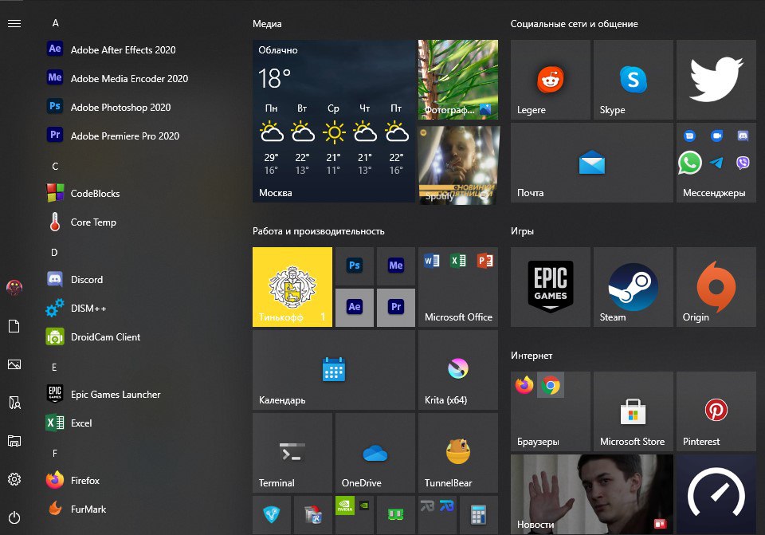Screen dimensions: 765x535
Task: Open the Twitter bird tile
Action: click(x=716, y=80)
